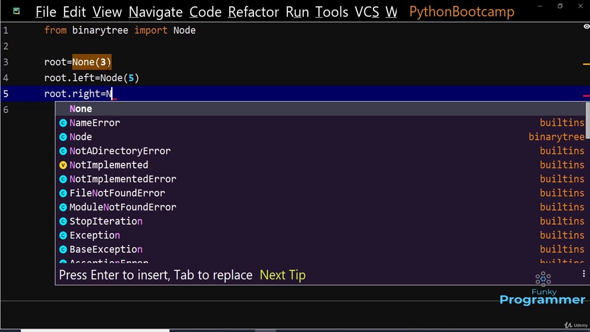Select NotImplemented completion suggestion
Image resolution: width=590 pixels, height=332 pixels.
coord(320,165)
